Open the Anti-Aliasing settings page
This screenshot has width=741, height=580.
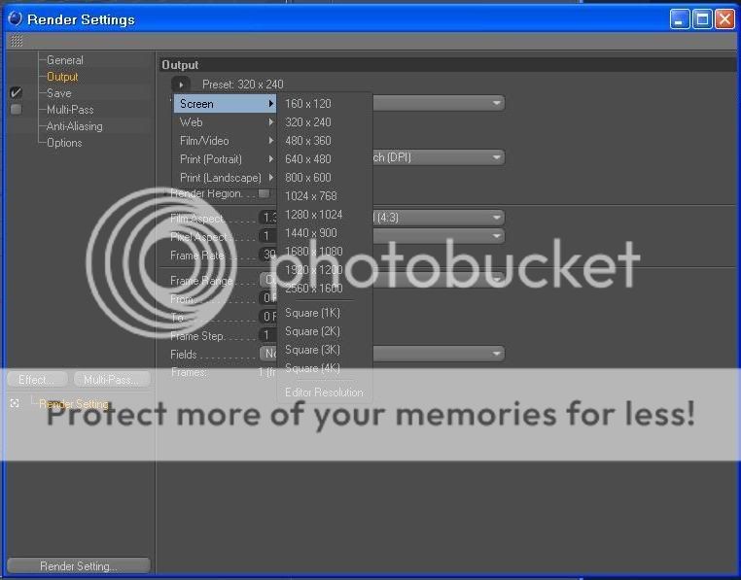(x=74, y=126)
